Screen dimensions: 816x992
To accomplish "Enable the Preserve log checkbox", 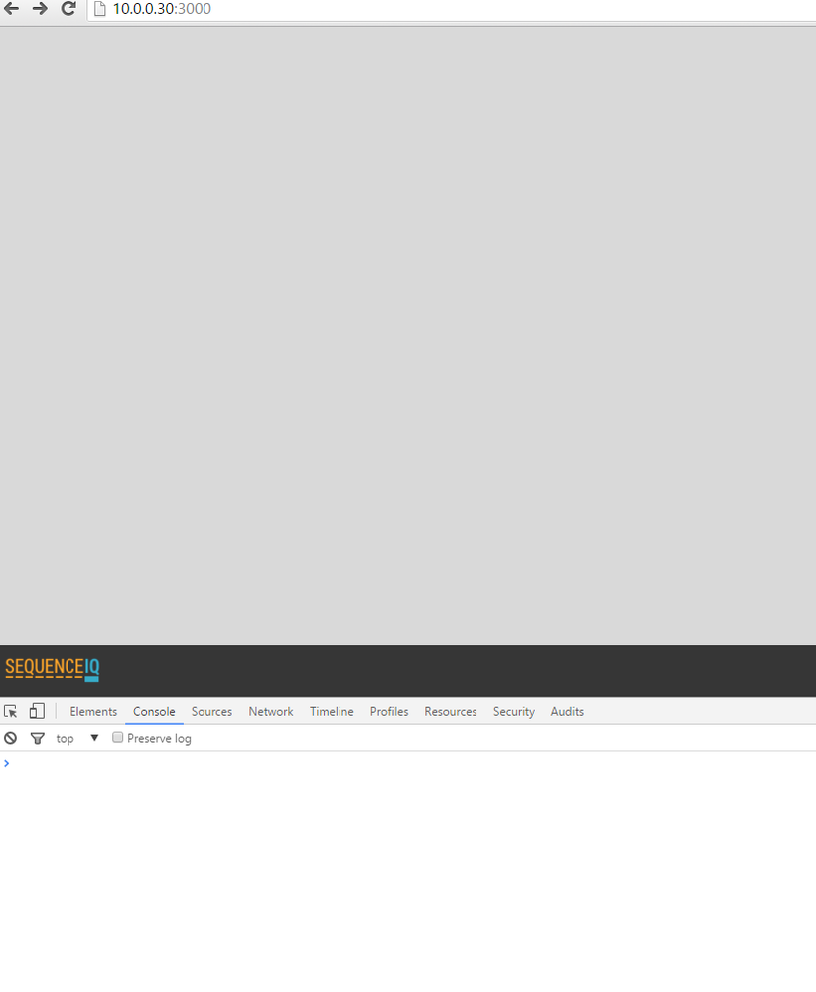I will coord(118,737).
